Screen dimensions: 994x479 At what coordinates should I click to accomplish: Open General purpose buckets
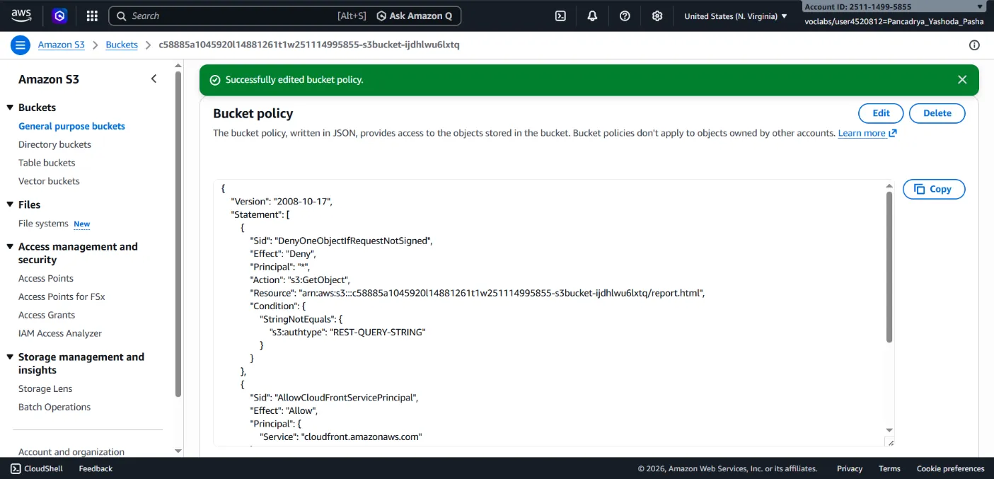[x=71, y=126]
